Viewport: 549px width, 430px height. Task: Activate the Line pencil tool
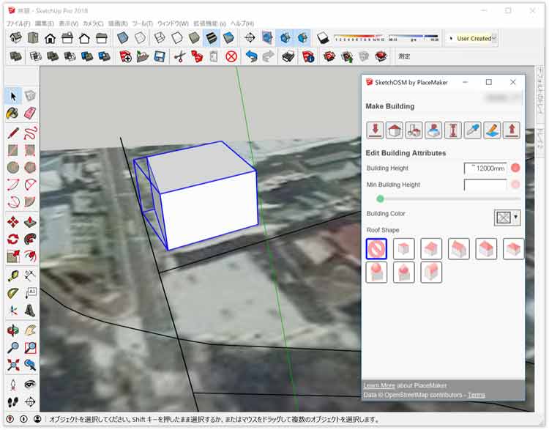(x=13, y=133)
